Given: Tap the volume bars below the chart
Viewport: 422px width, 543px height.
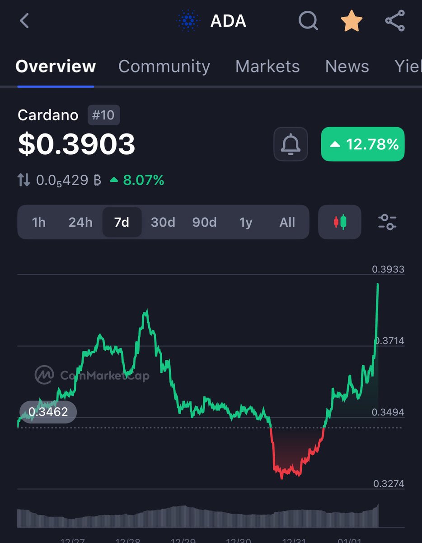Looking at the screenshot, I should coord(198,516).
